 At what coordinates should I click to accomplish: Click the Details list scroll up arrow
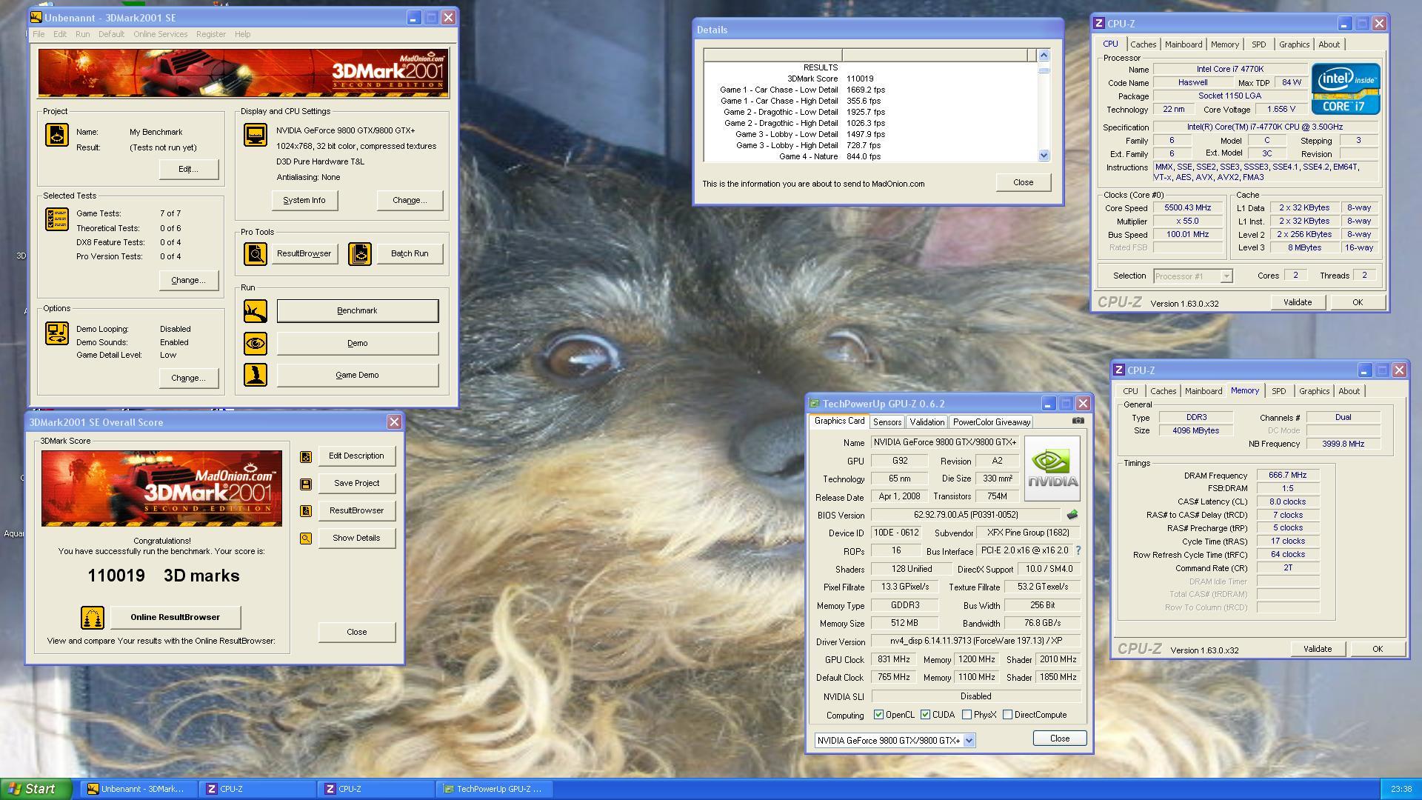pyautogui.click(x=1044, y=56)
